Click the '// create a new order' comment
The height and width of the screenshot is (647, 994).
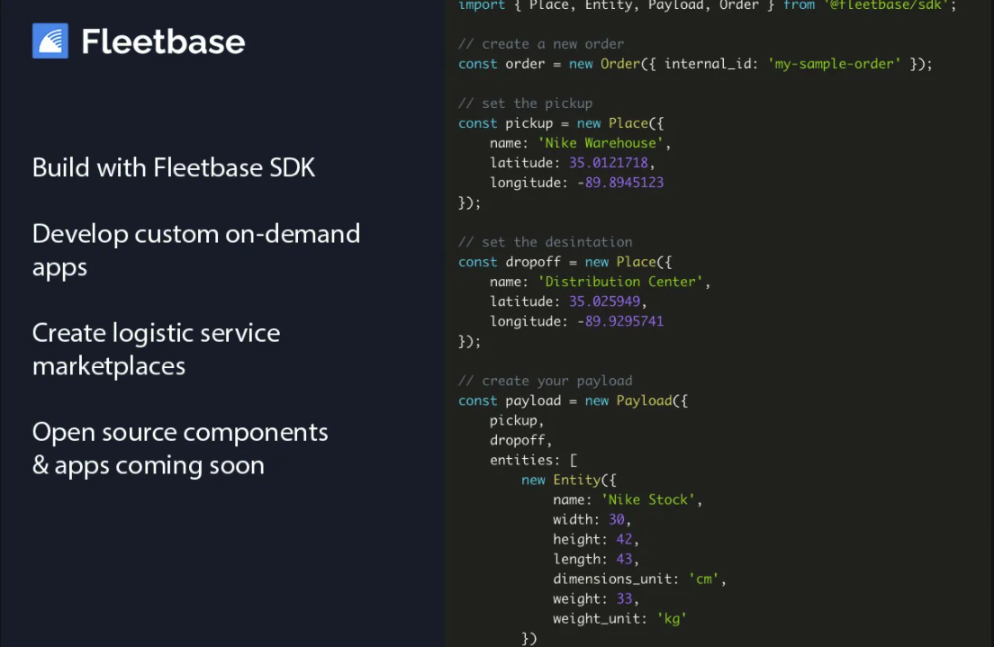click(x=541, y=43)
